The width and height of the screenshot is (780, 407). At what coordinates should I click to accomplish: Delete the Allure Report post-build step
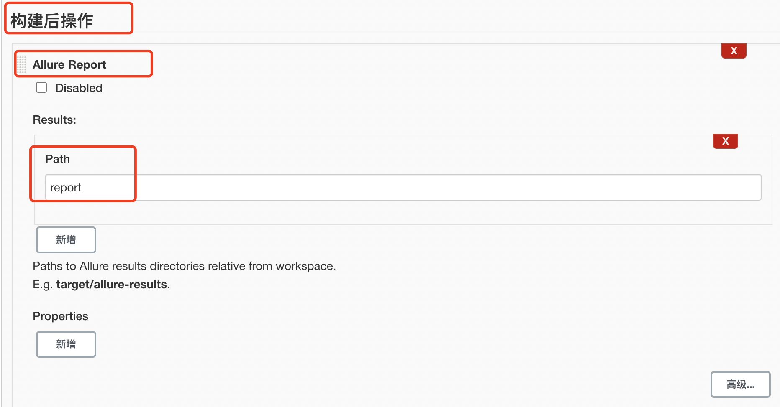click(x=734, y=51)
